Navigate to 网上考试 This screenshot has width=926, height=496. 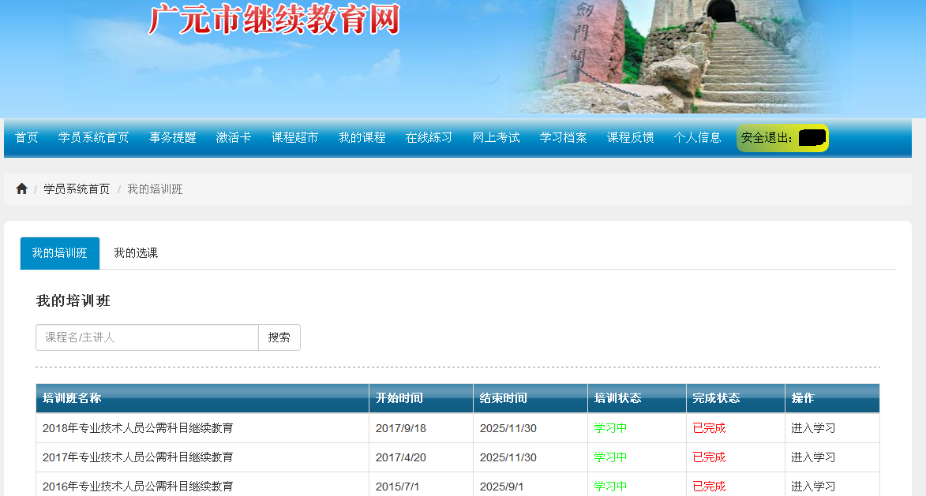[x=496, y=137]
